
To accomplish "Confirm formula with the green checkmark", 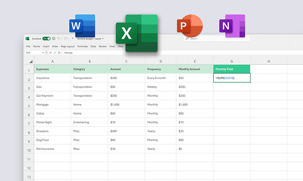I will click(55, 52).
